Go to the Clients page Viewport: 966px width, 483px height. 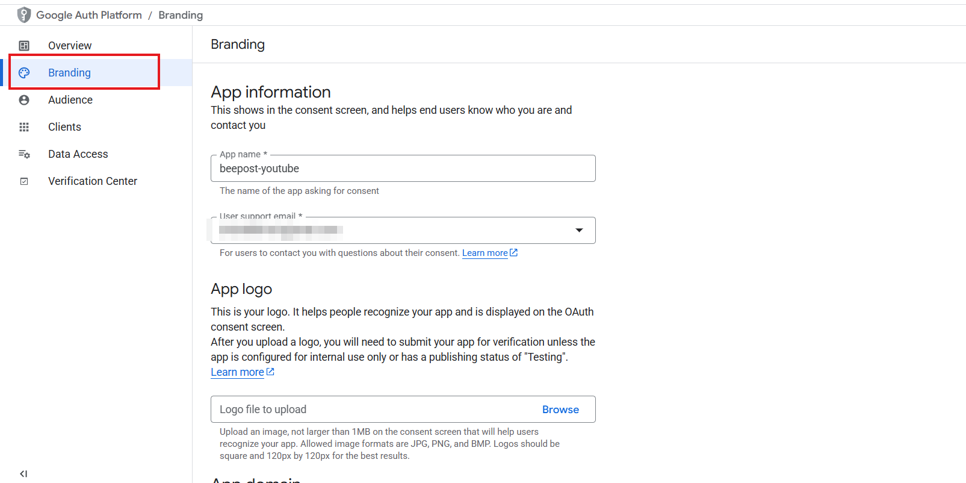(x=96, y=127)
